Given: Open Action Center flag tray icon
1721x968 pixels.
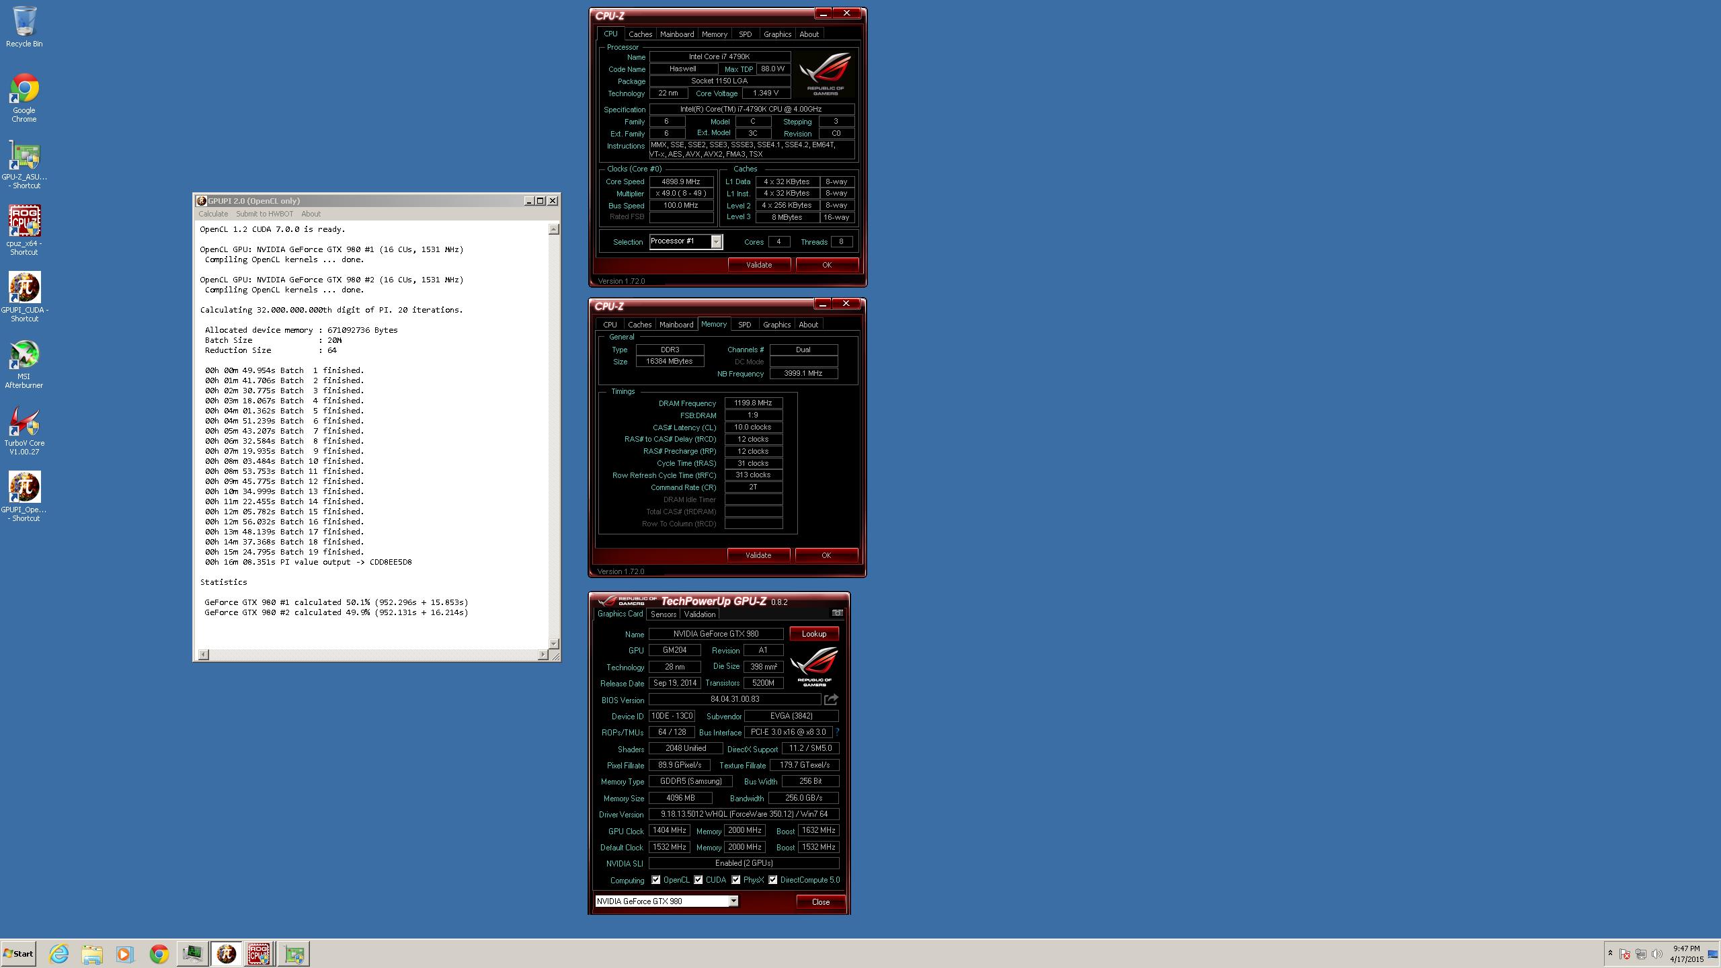Looking at the screenshot, I should 1625,954.
